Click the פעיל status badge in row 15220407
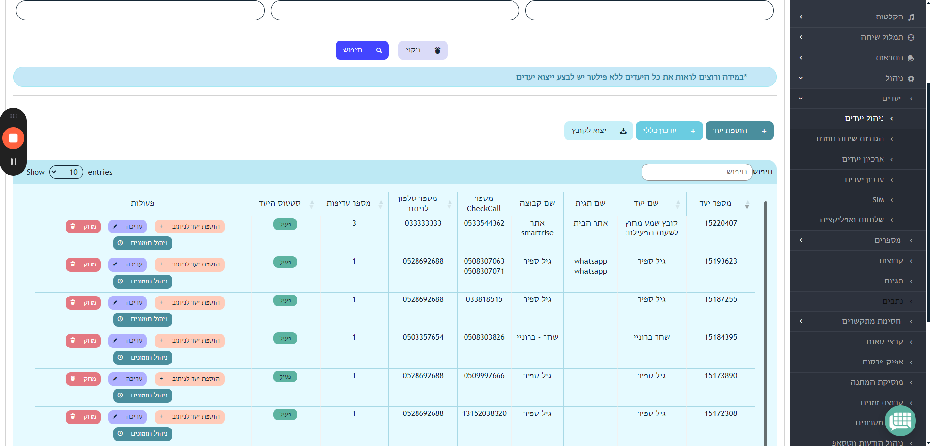931x446 pixels. (285, 224)
